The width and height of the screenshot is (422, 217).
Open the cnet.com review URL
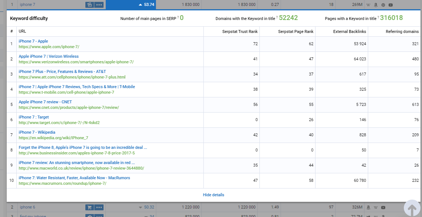point(69,107)
